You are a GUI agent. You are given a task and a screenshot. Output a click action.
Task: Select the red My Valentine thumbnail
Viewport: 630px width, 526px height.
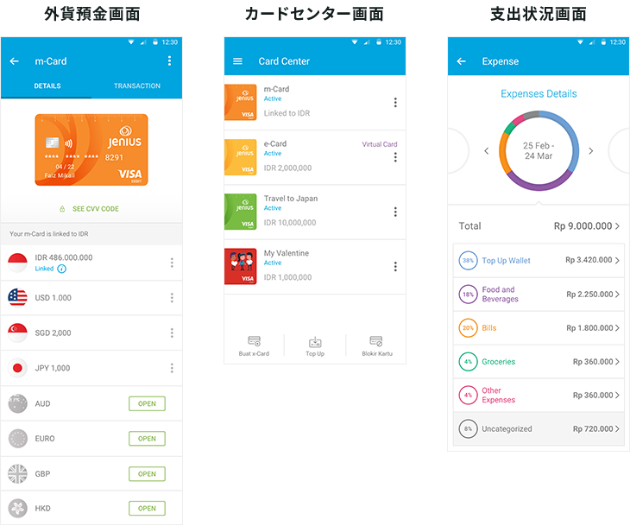[x=240, y=266]
